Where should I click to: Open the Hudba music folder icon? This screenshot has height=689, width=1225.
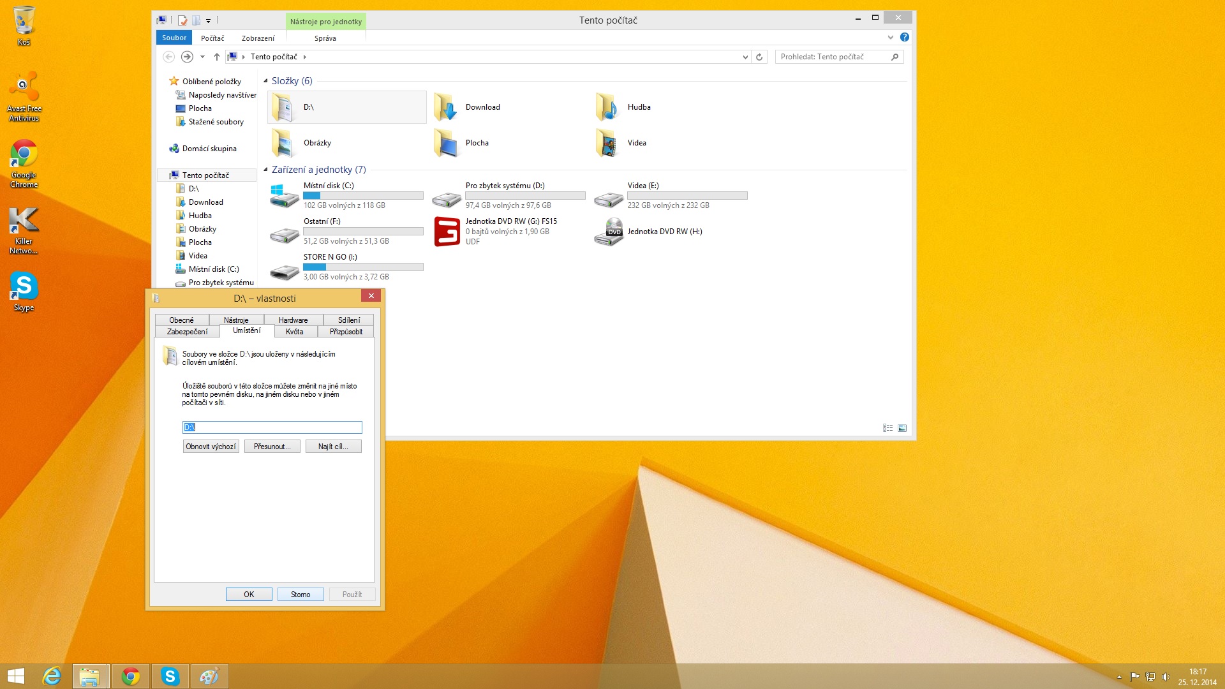606,107
